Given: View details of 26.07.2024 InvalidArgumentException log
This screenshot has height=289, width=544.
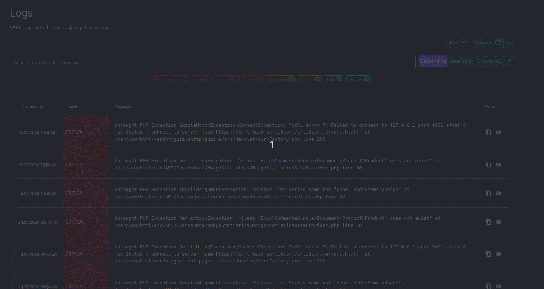Looking at the screenshot, I should [x=498, y=193].
